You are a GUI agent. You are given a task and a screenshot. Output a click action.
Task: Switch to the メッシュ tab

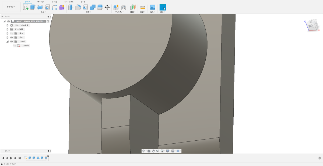pyautogui.click(x=55, y=2)
